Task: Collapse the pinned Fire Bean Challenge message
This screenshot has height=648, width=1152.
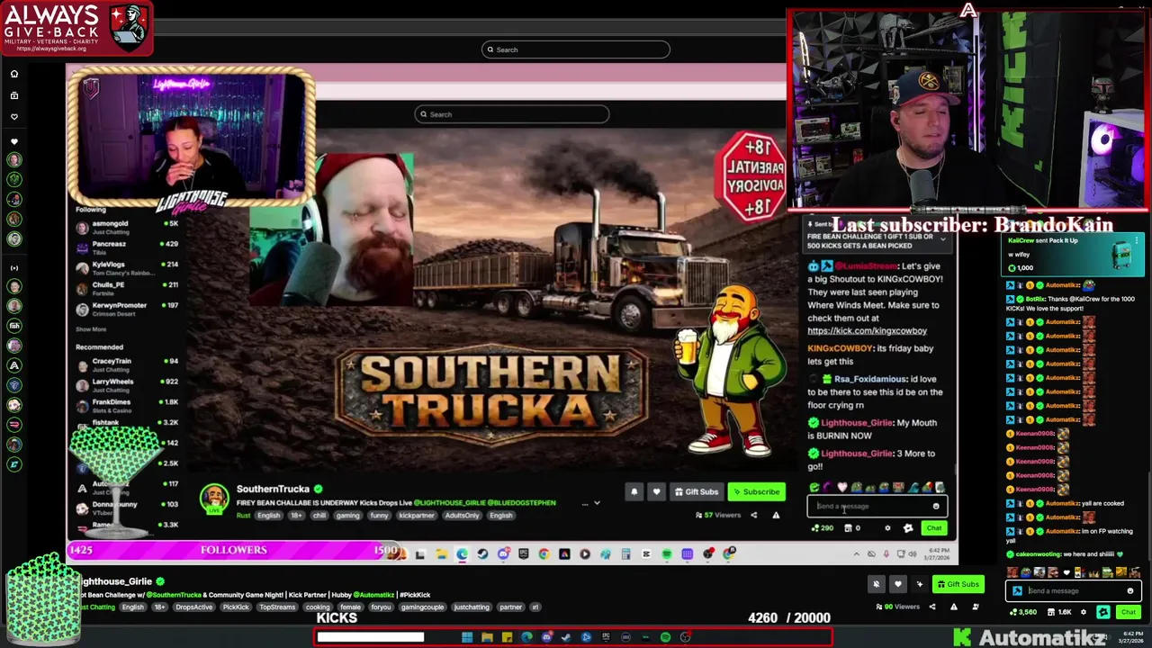Action: (943, 239)
